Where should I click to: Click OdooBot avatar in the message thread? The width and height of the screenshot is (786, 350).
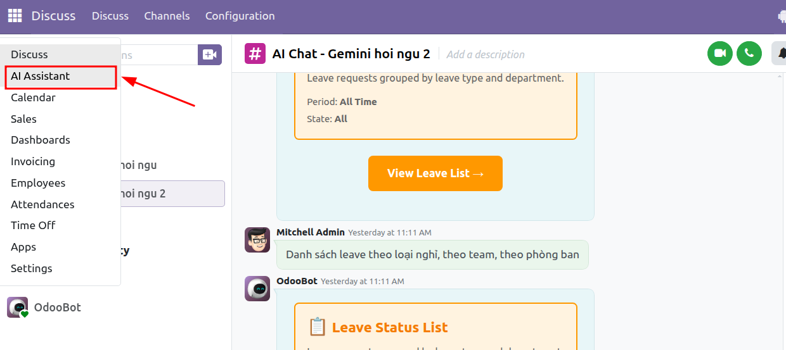coord(257,289)
